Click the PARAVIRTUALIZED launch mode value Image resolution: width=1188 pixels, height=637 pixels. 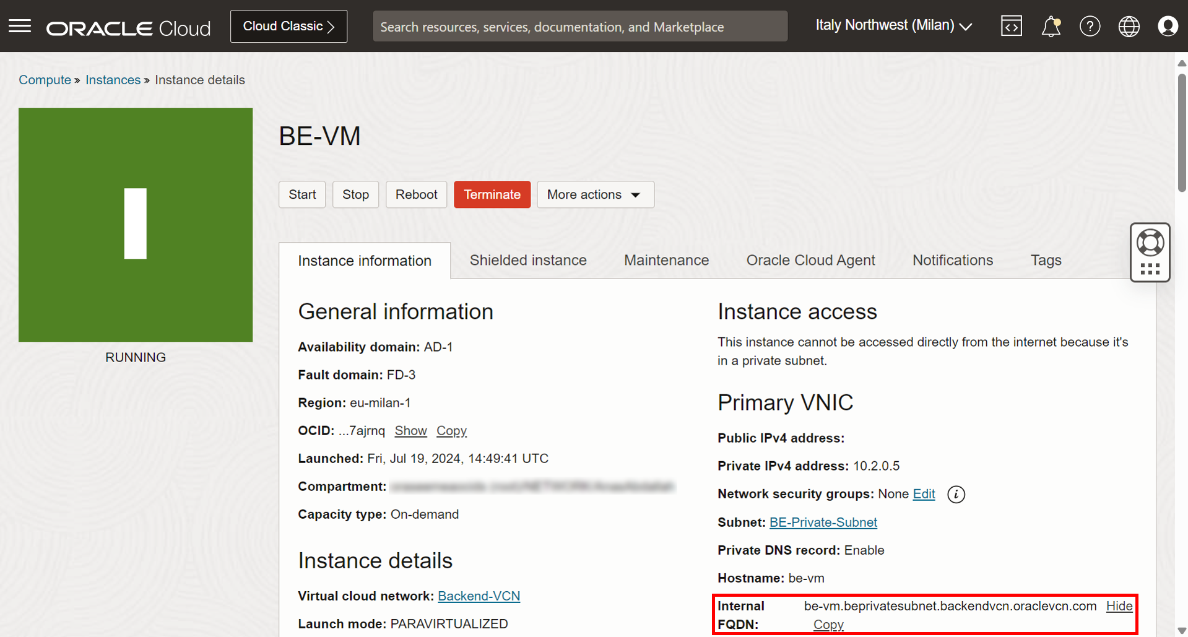coord(449,623)
